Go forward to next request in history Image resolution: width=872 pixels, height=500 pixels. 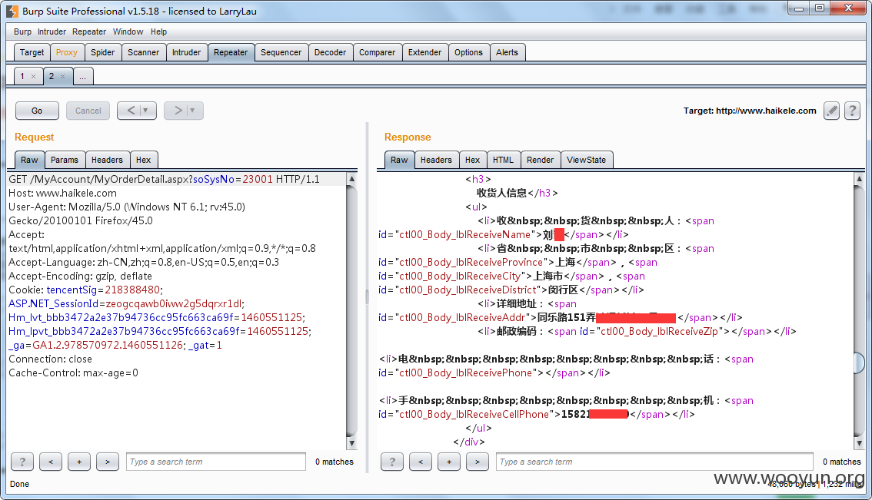click(x=177, y=111)
